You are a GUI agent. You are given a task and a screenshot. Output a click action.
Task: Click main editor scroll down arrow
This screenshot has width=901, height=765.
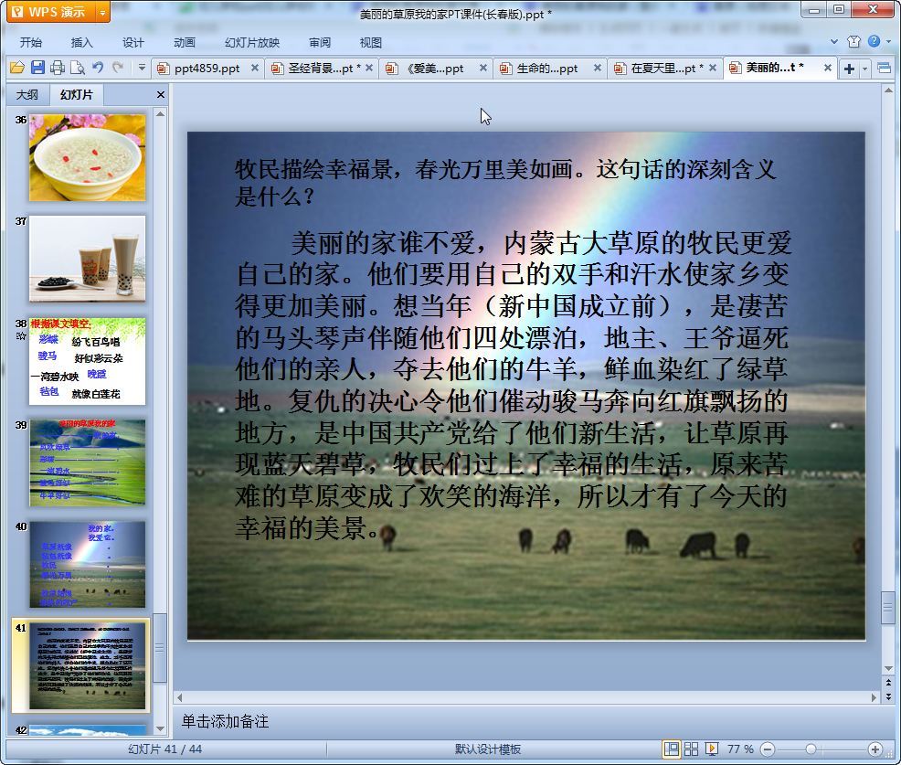click(x=888, y=668)
